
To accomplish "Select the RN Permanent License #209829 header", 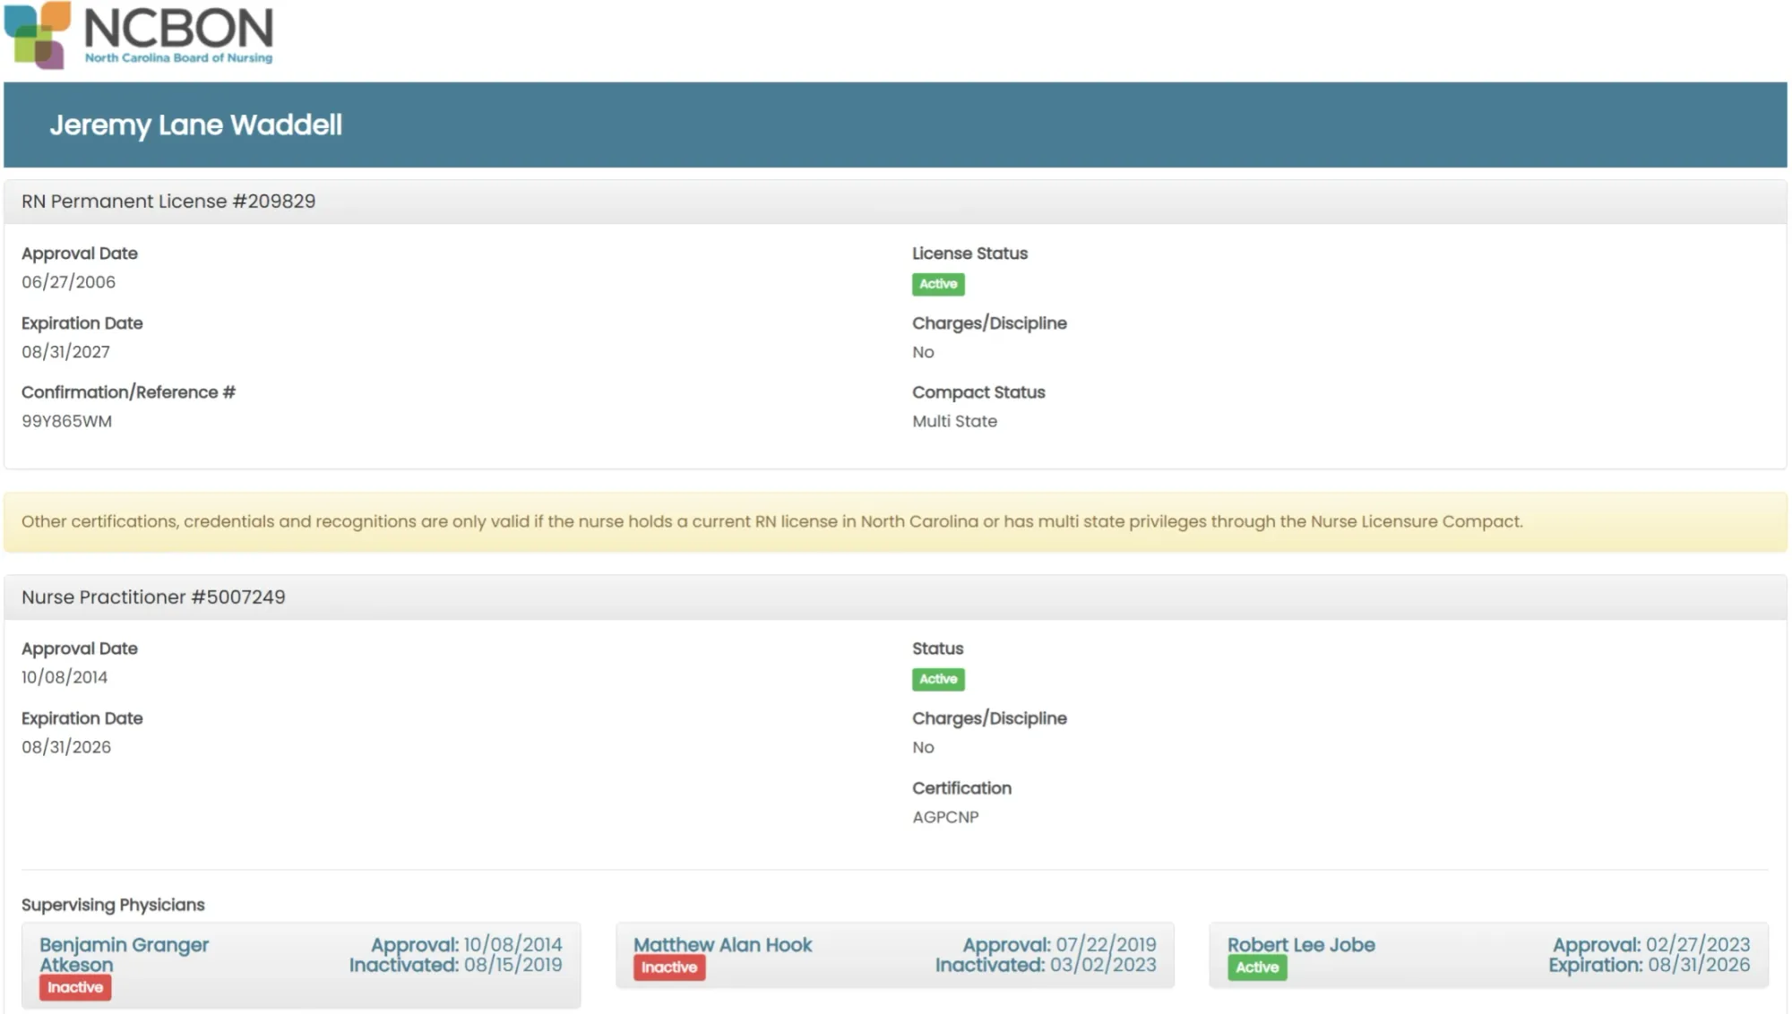I will click(x=168, y=202).
